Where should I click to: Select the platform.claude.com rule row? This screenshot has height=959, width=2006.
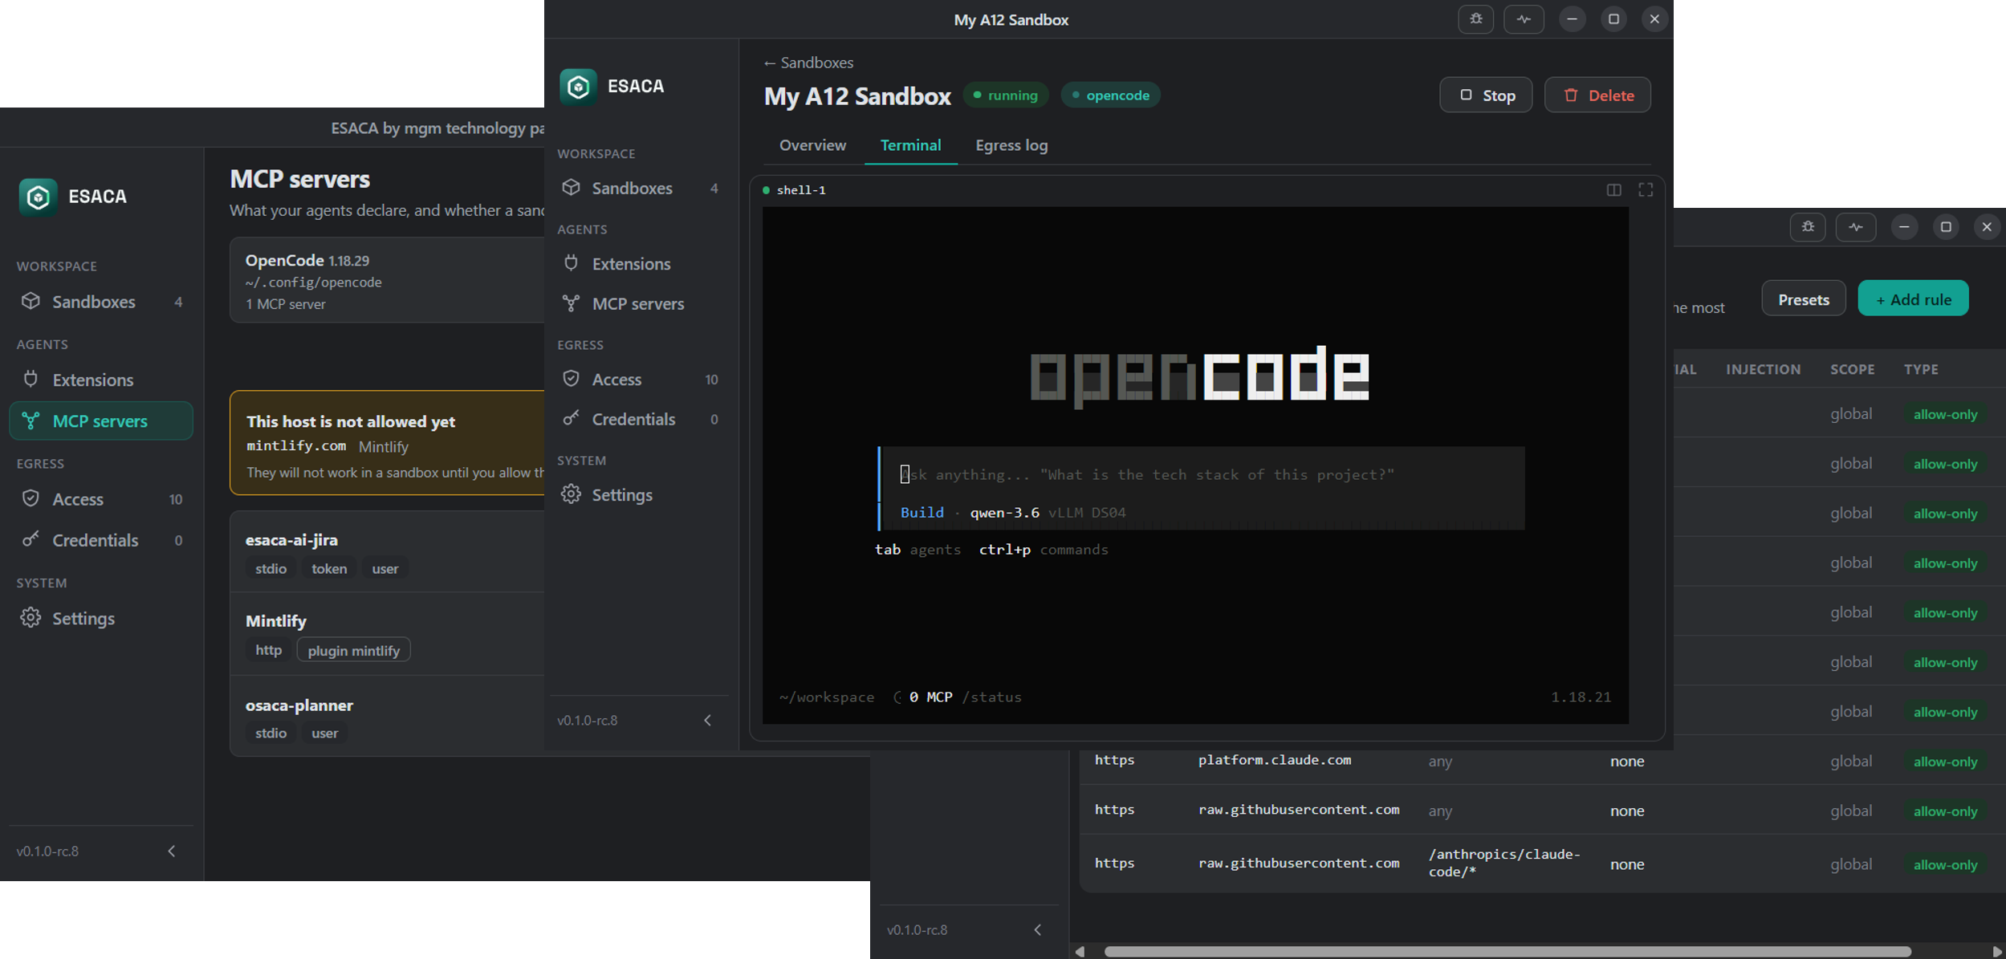click(1541, 760)
